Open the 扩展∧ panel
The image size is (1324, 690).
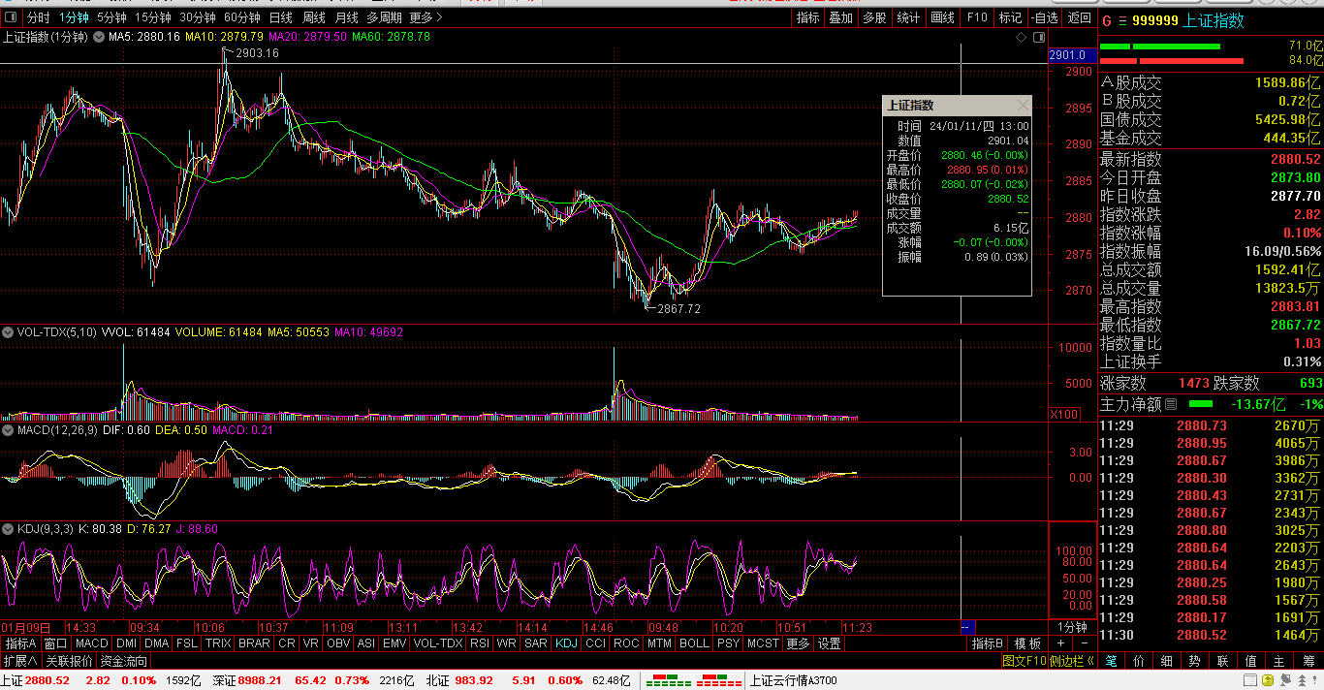pyautogui.click(x=19, y=661)
